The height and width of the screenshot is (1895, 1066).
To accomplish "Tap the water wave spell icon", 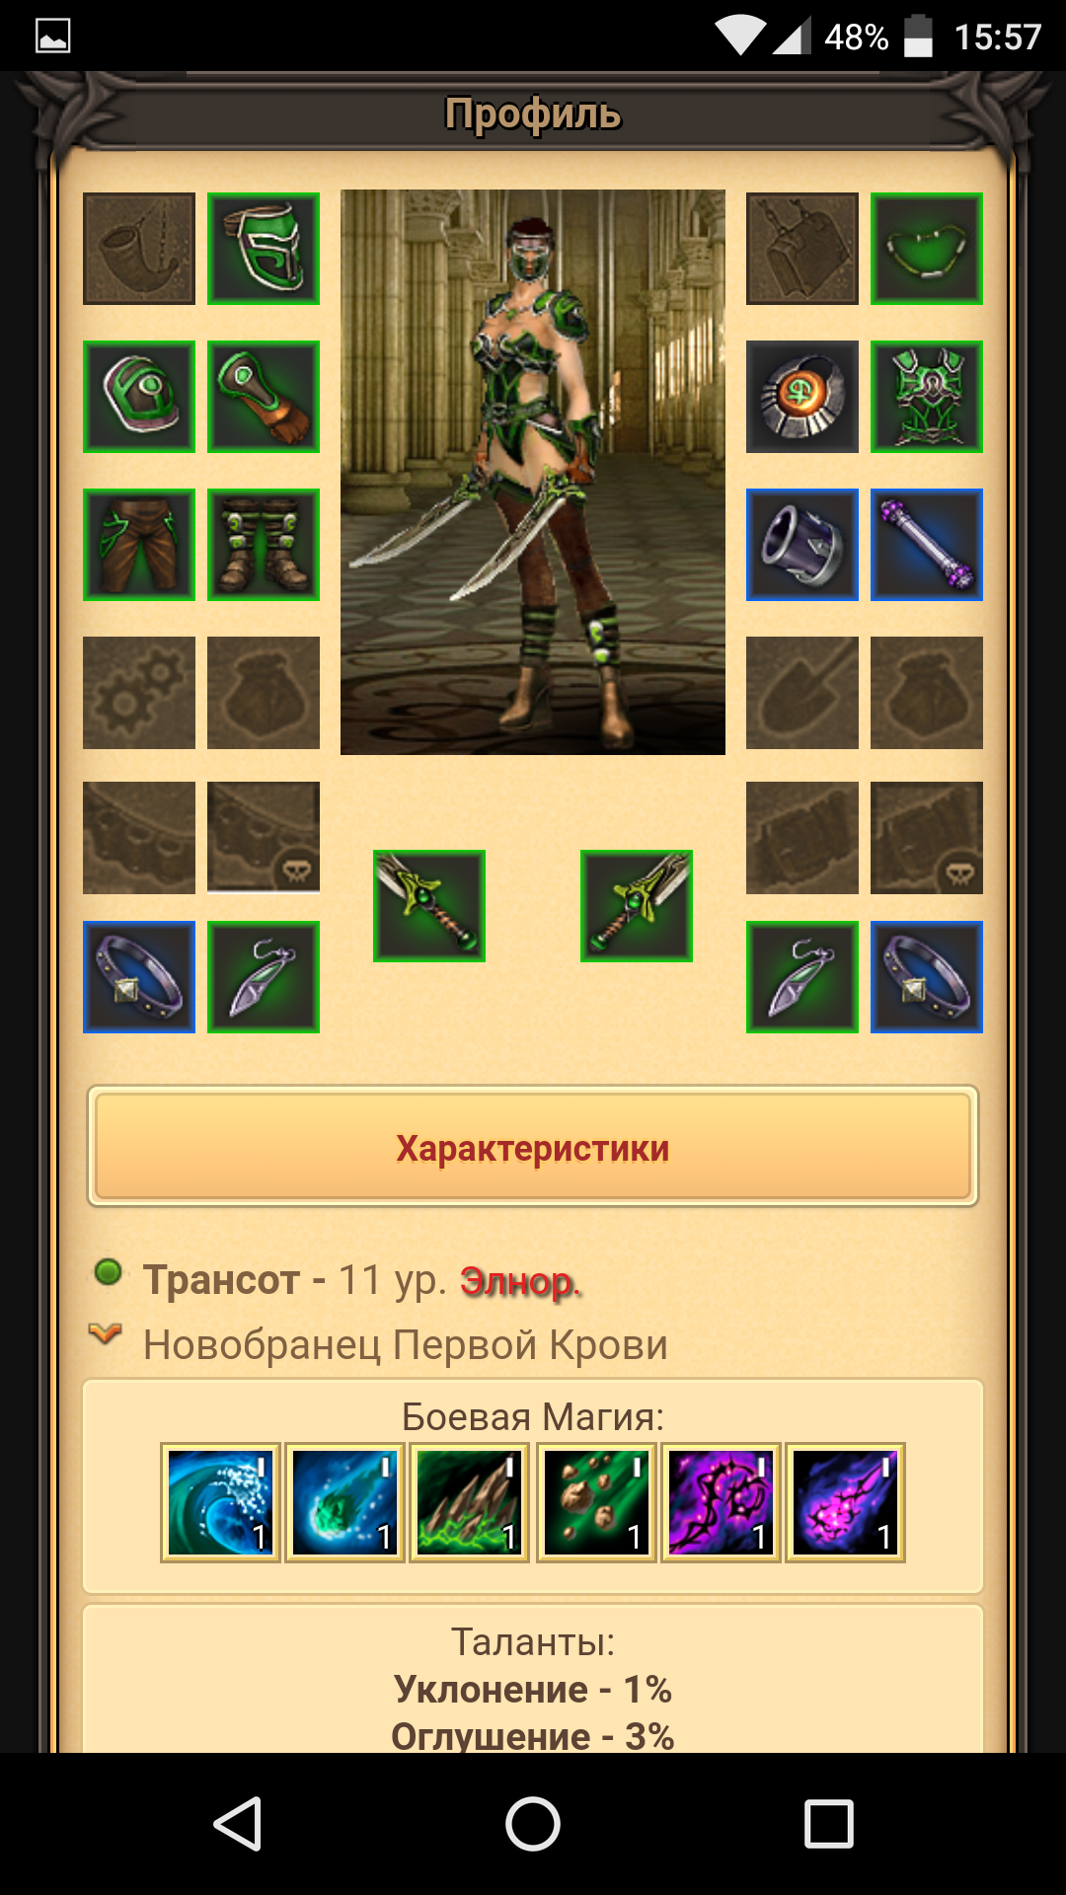I will [x=221, y=1502].
